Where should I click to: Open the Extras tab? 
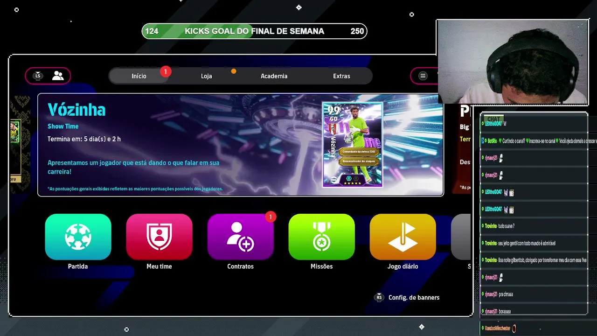[x=341, y=76]
